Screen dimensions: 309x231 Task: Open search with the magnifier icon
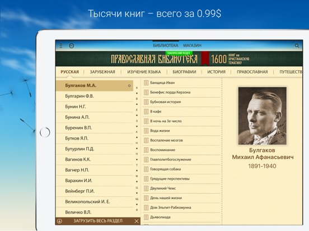(x=297, y=46)
